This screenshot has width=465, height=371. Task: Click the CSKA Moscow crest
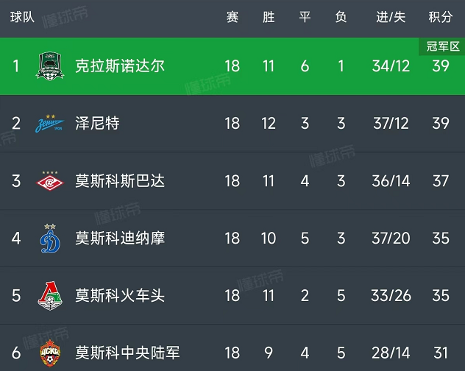[50, 352]
